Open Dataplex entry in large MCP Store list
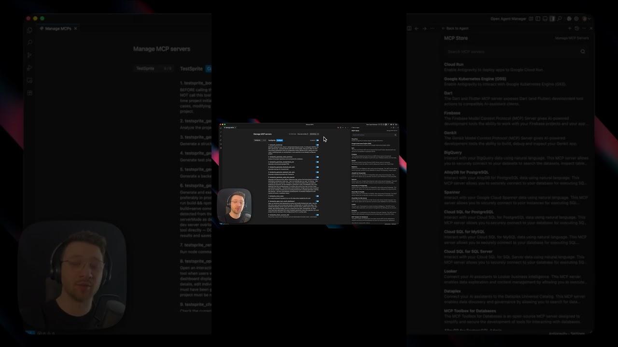This screenshot has width=618, height=347. coord(516,296)
